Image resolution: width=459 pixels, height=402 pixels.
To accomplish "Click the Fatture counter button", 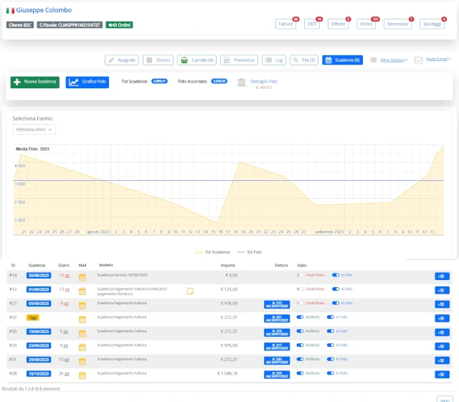I will pos(285,24).
